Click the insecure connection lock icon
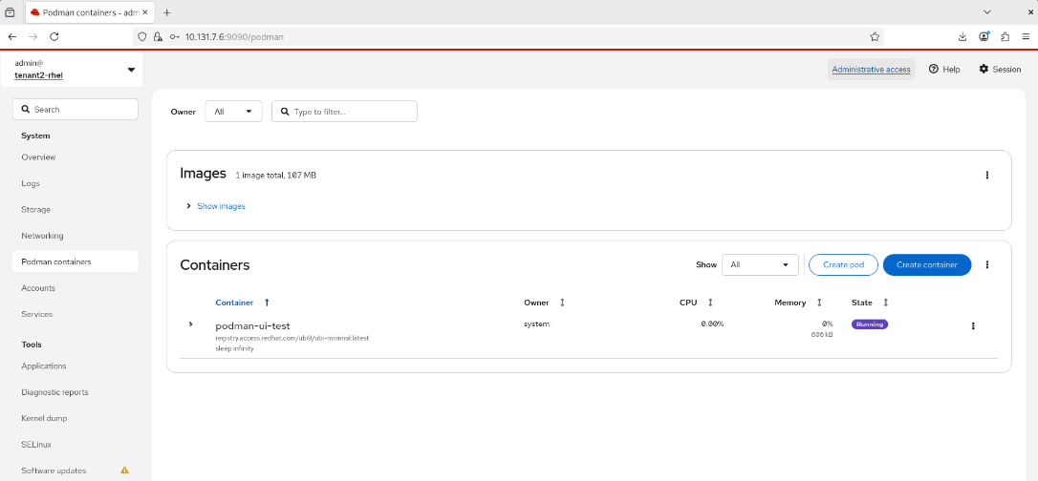The width and height of the screenshot is (1038, 481). [158, 37]
